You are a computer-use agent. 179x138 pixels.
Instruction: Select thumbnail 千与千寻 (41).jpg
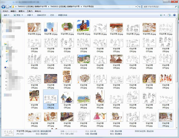tap(100, 97)
